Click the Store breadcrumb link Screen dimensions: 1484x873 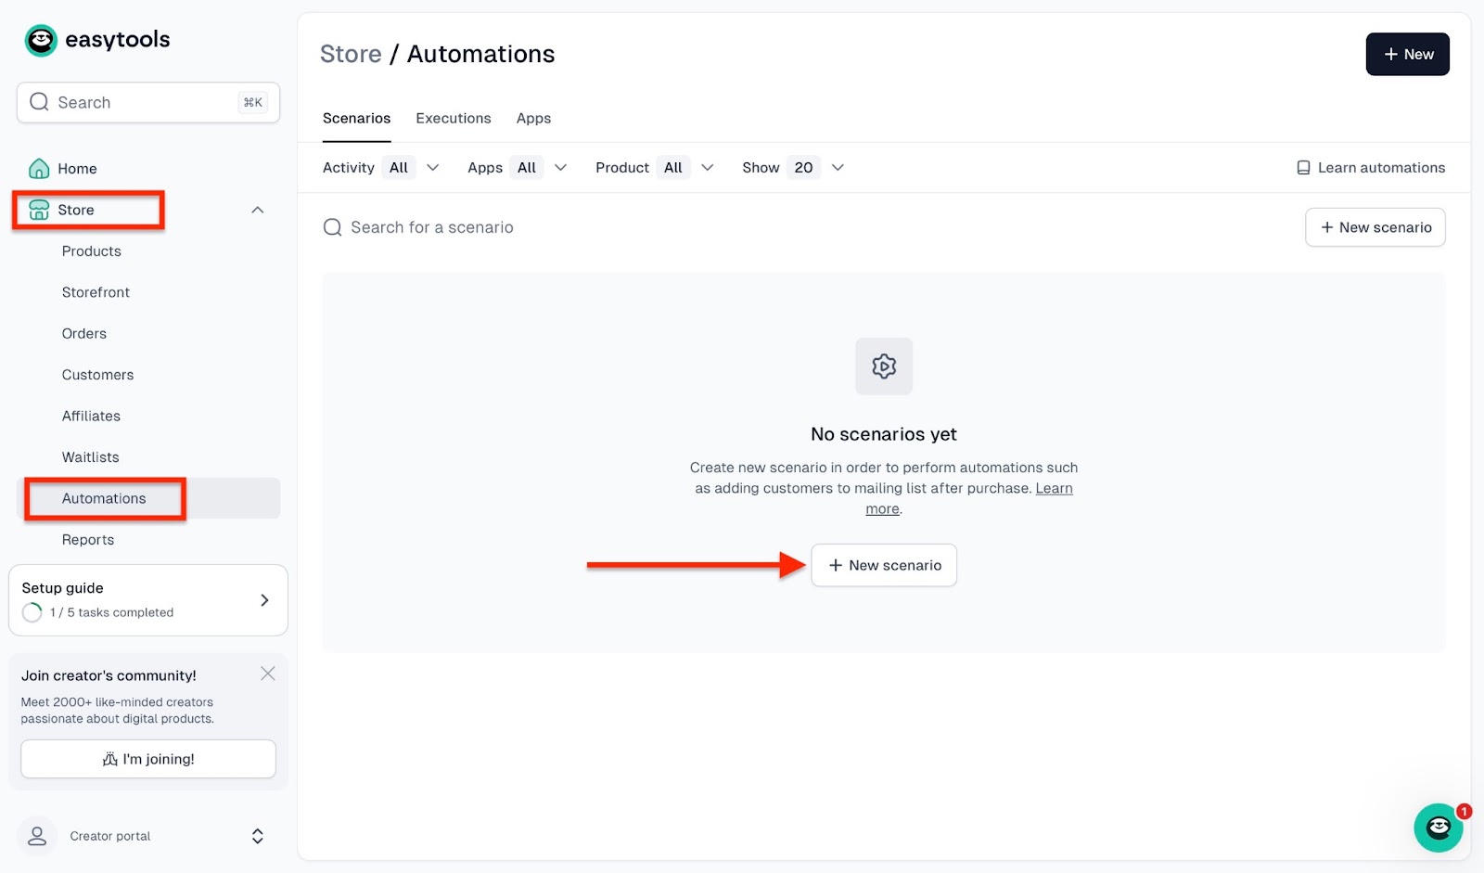(x=351, y=54)
